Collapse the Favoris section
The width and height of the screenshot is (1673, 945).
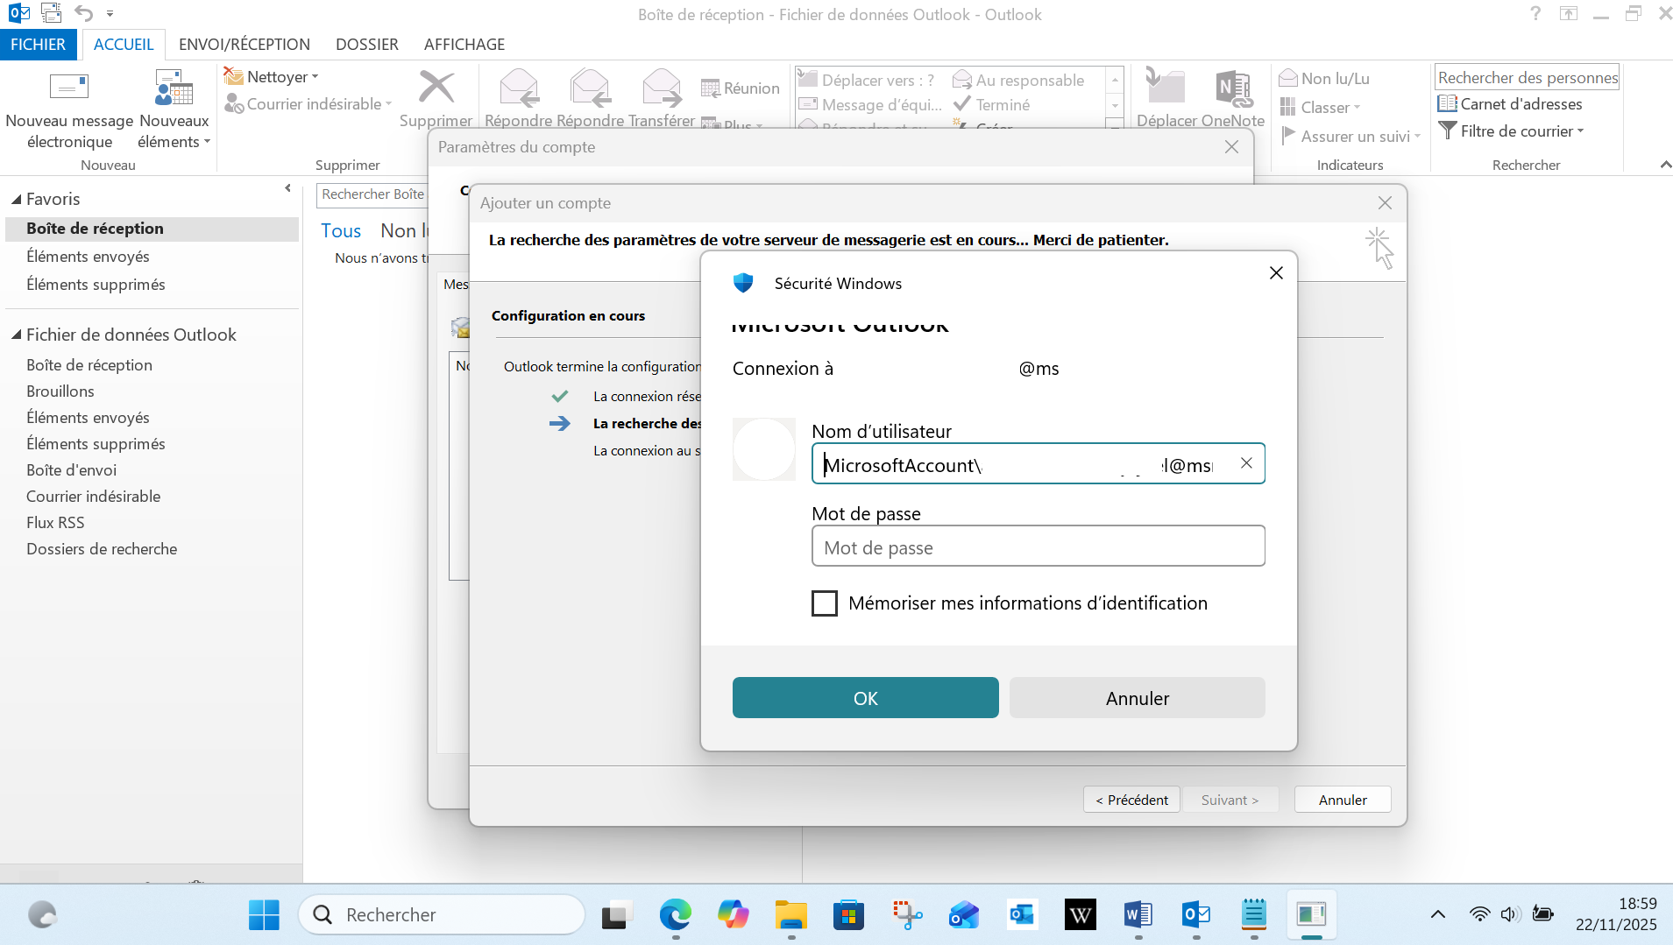point(16,200)
